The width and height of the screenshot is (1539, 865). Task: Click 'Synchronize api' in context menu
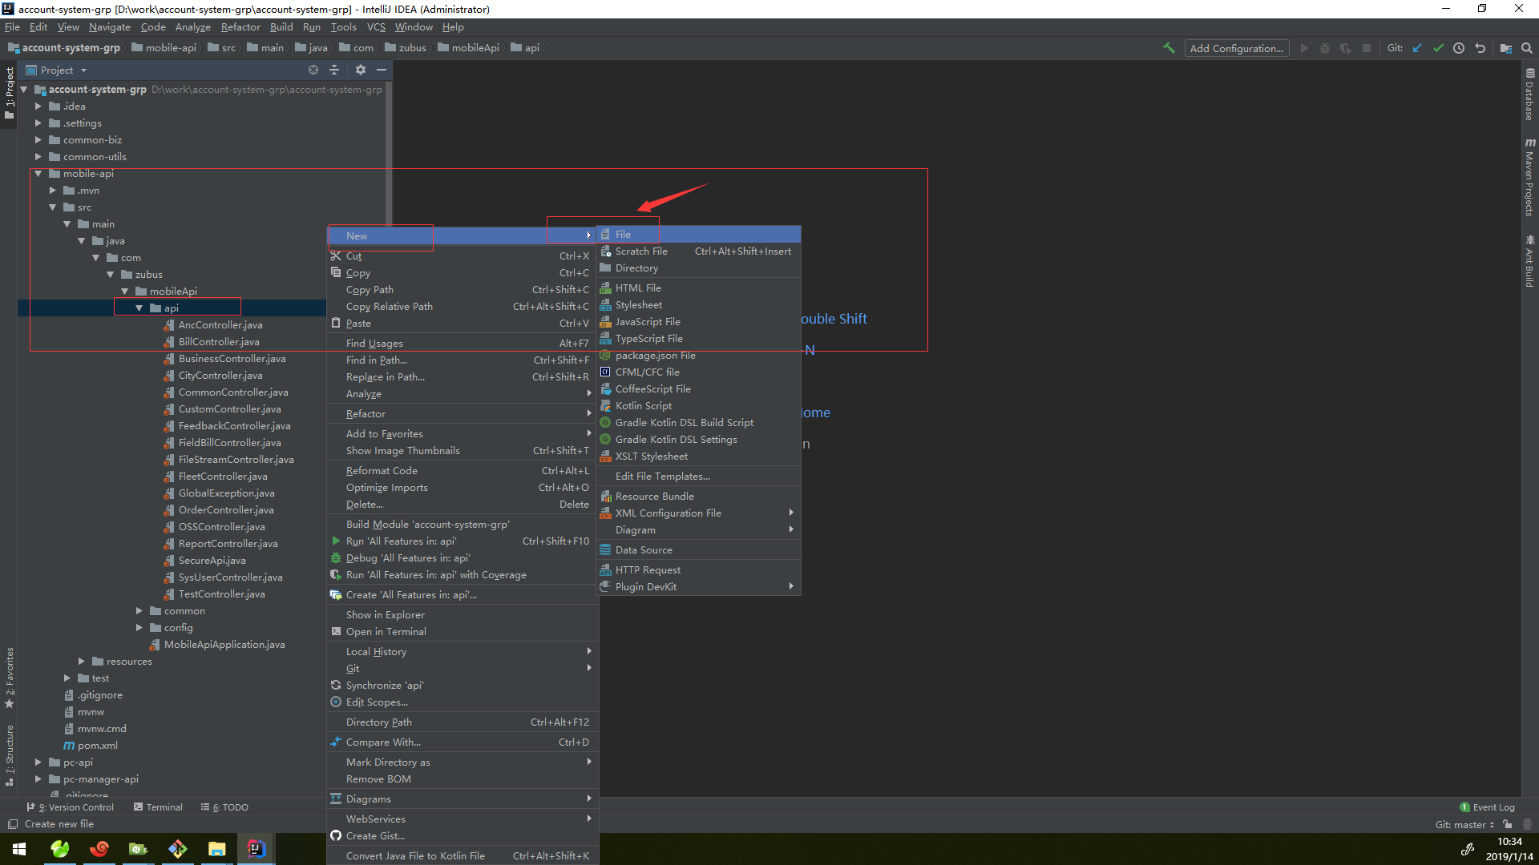(x=384, y=686)
